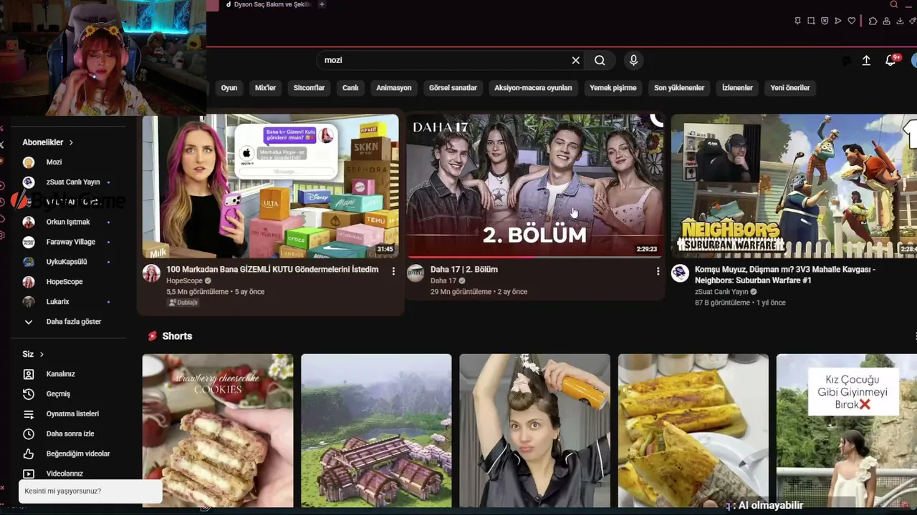This screenshot has height=515, width=917.
Task: Open the 'Daha 17 | 2. Bölüm' video thumbnail
Action: [x=534, y=186]
